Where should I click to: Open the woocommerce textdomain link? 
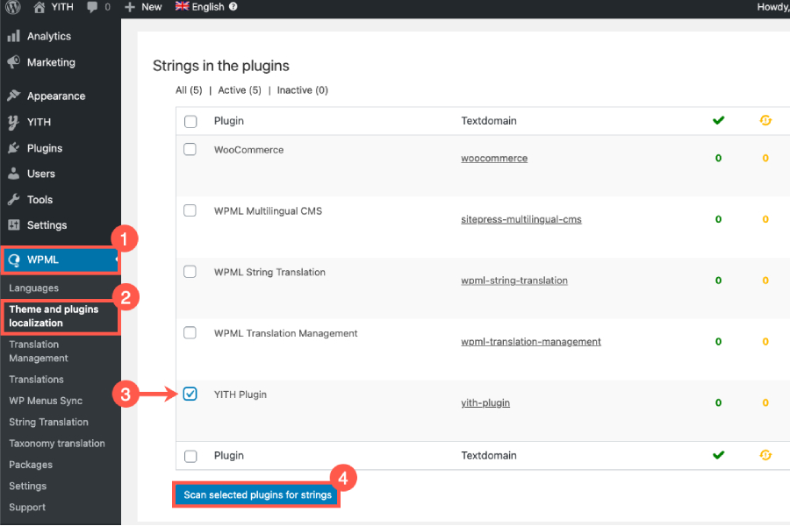[494, 158]
